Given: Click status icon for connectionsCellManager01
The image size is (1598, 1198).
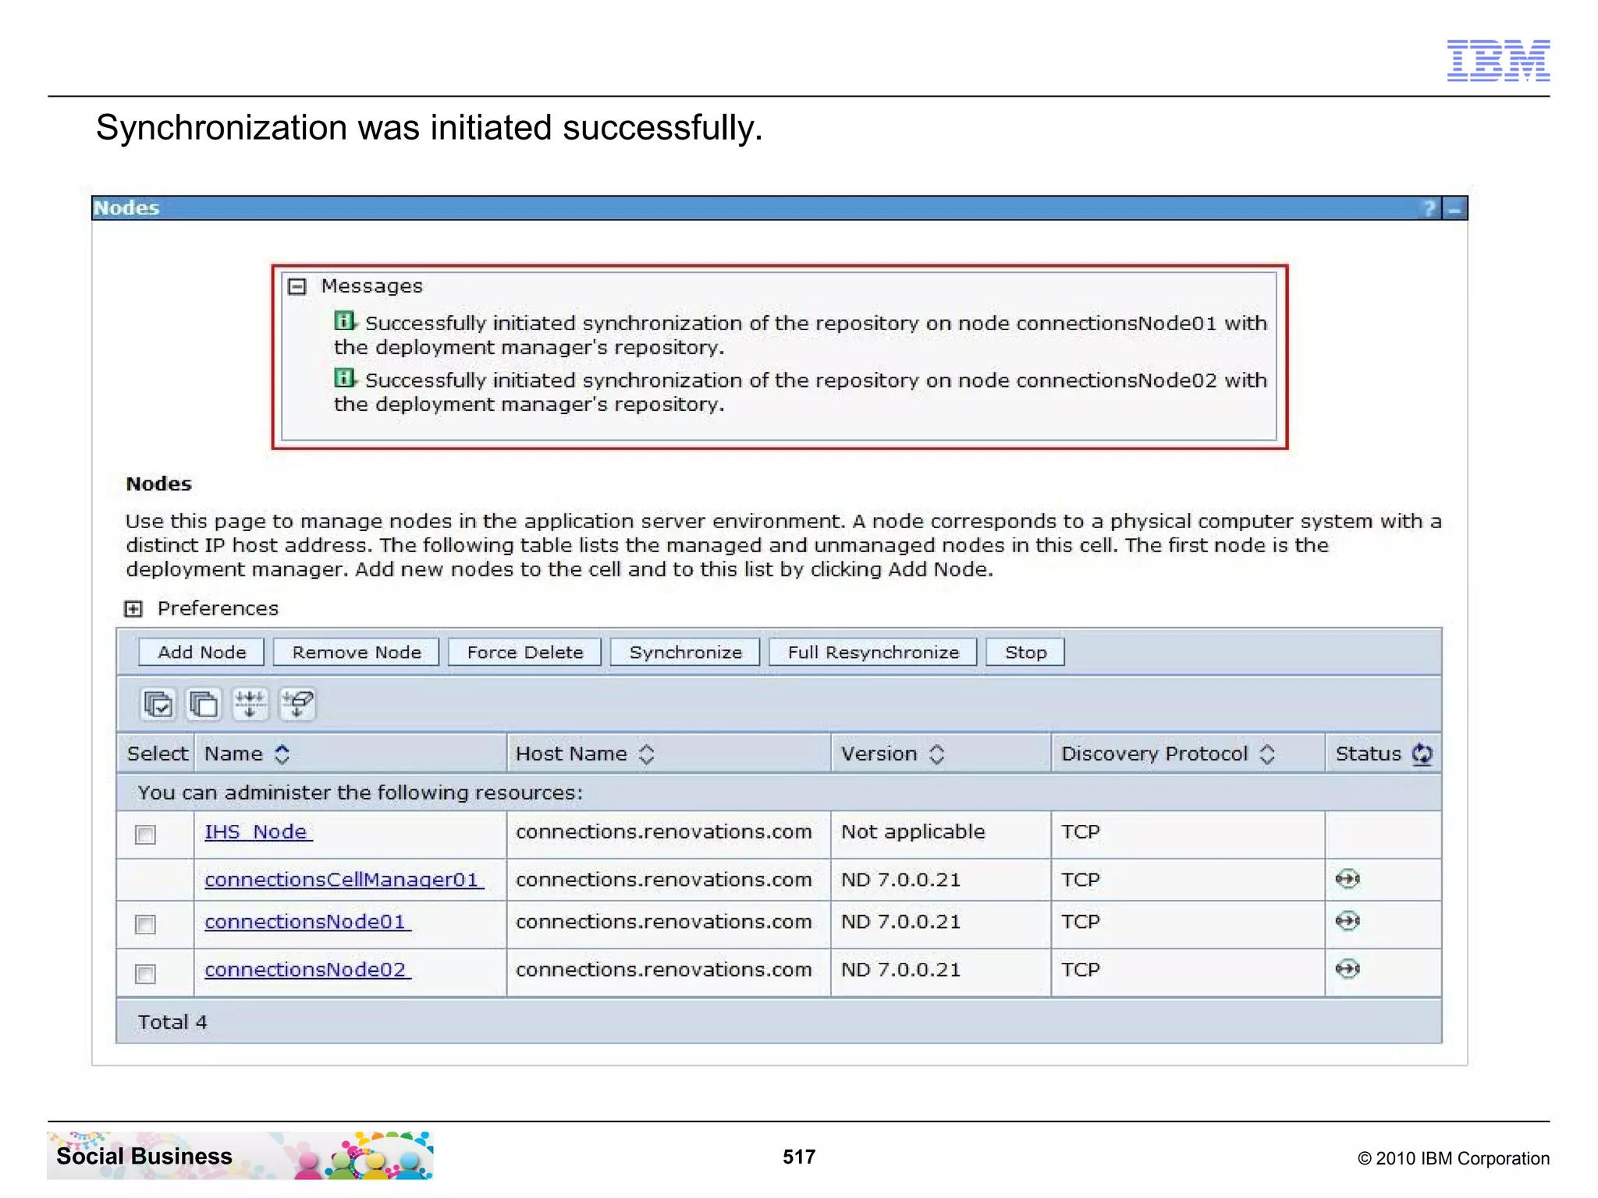Looking at the screenshot, I should pyautogui.click(x=1348, y=879).
